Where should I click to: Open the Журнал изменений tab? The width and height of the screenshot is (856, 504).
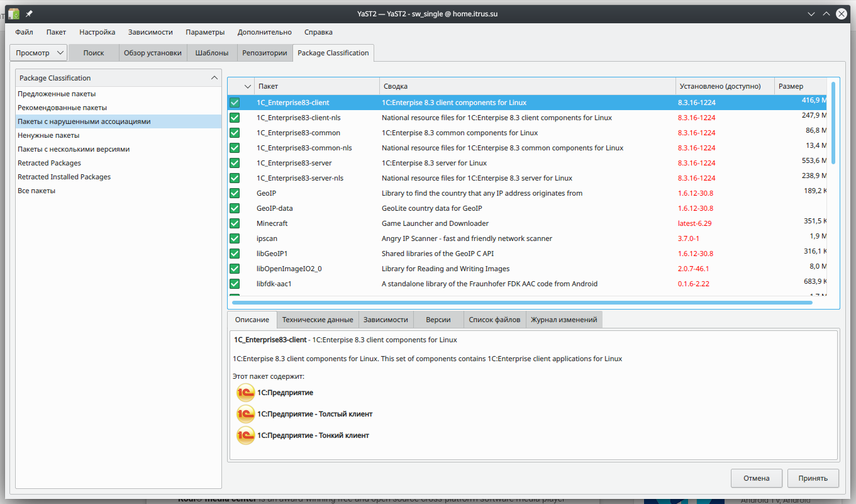(564, 320)
